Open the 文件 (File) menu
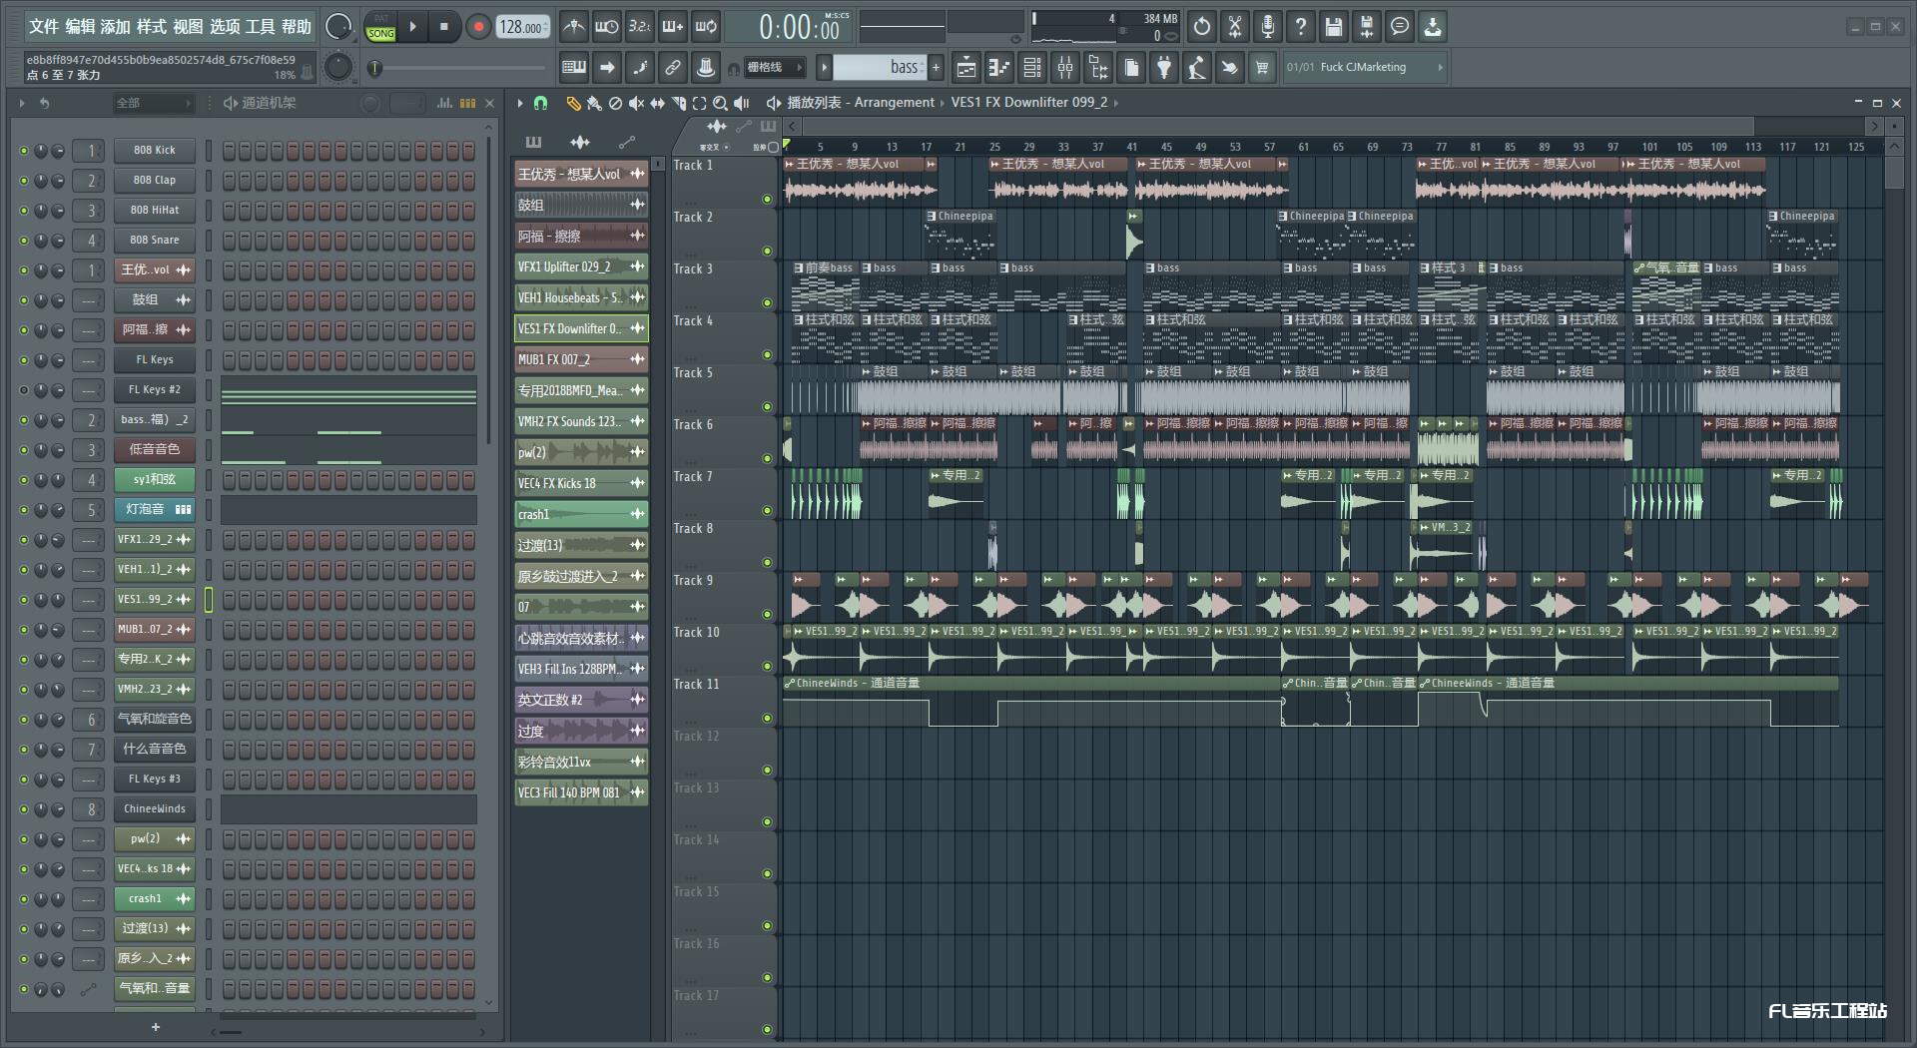The image size is (1917, 1048). click(44, 27)
